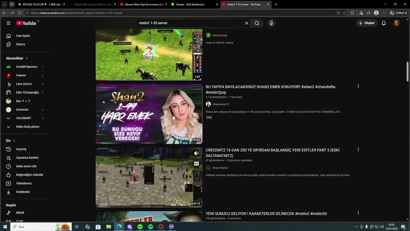The height and width of the screenshot is (231, 410).
Task: Add this page to favorites star
Action: pyautogui.click(x=344, y=13)
